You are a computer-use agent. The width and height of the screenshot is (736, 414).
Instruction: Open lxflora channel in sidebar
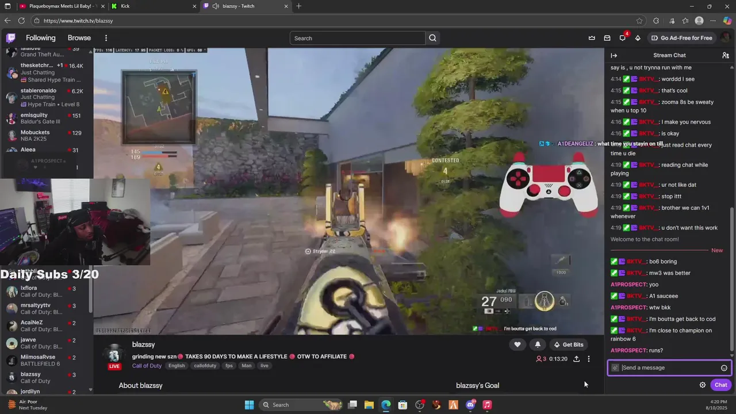[x=46, y=292]
